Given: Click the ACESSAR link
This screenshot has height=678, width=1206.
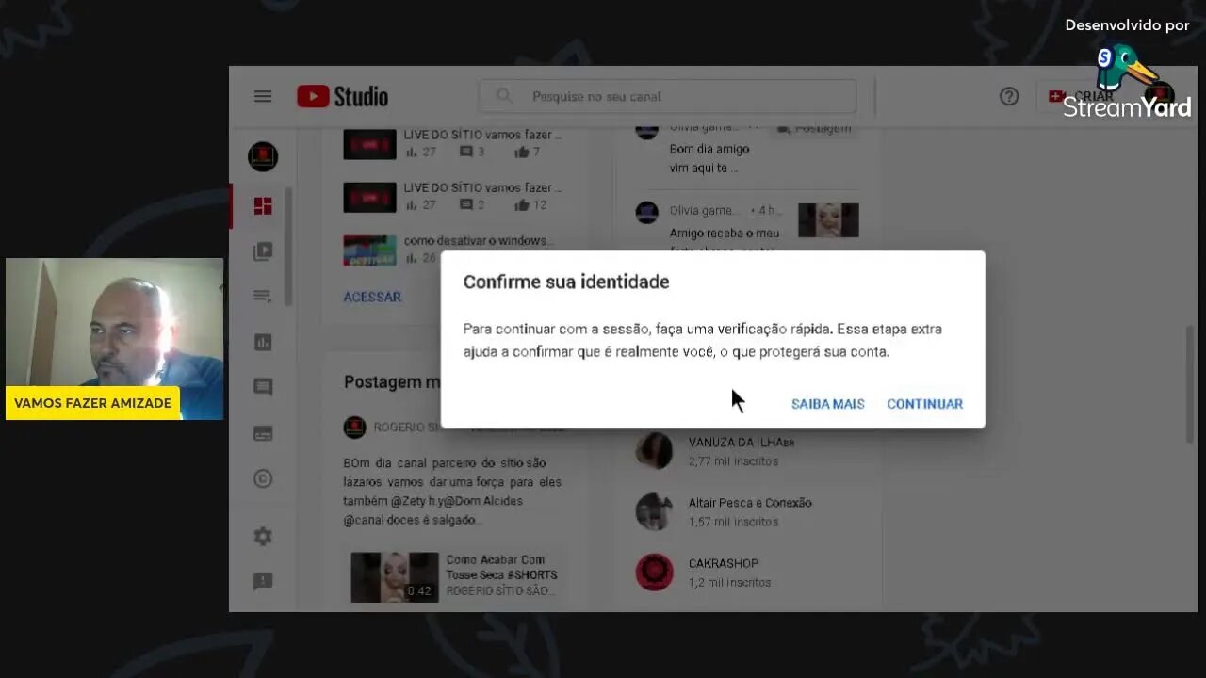Looking at the screenshot, I should pyautogui.click(x=372, y=297).
